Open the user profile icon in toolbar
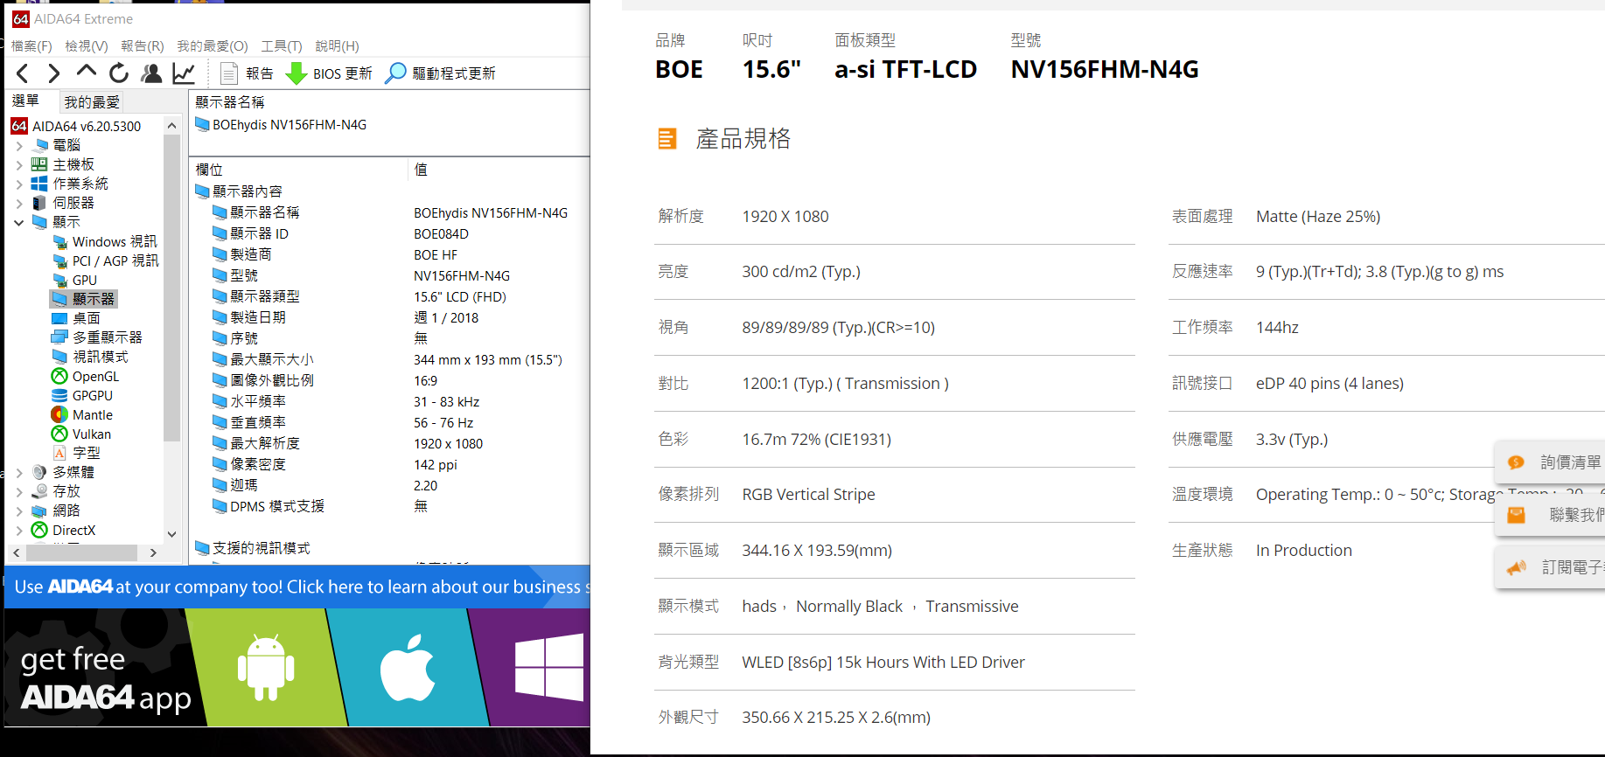 point(151,73)
